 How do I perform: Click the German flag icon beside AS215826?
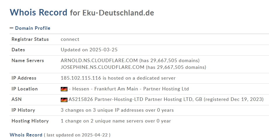64,100
